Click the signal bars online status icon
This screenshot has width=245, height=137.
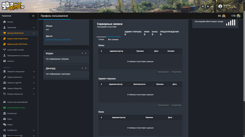(230, 22)
